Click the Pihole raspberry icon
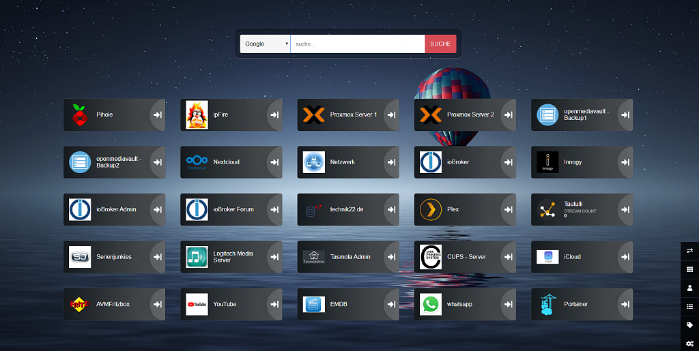The width and height of the screenshot is (699, 351). click(80, 115)
